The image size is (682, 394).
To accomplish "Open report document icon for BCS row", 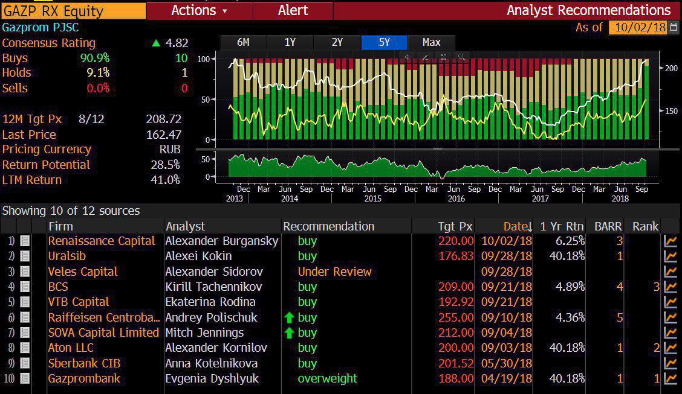I will pos(25,287).
